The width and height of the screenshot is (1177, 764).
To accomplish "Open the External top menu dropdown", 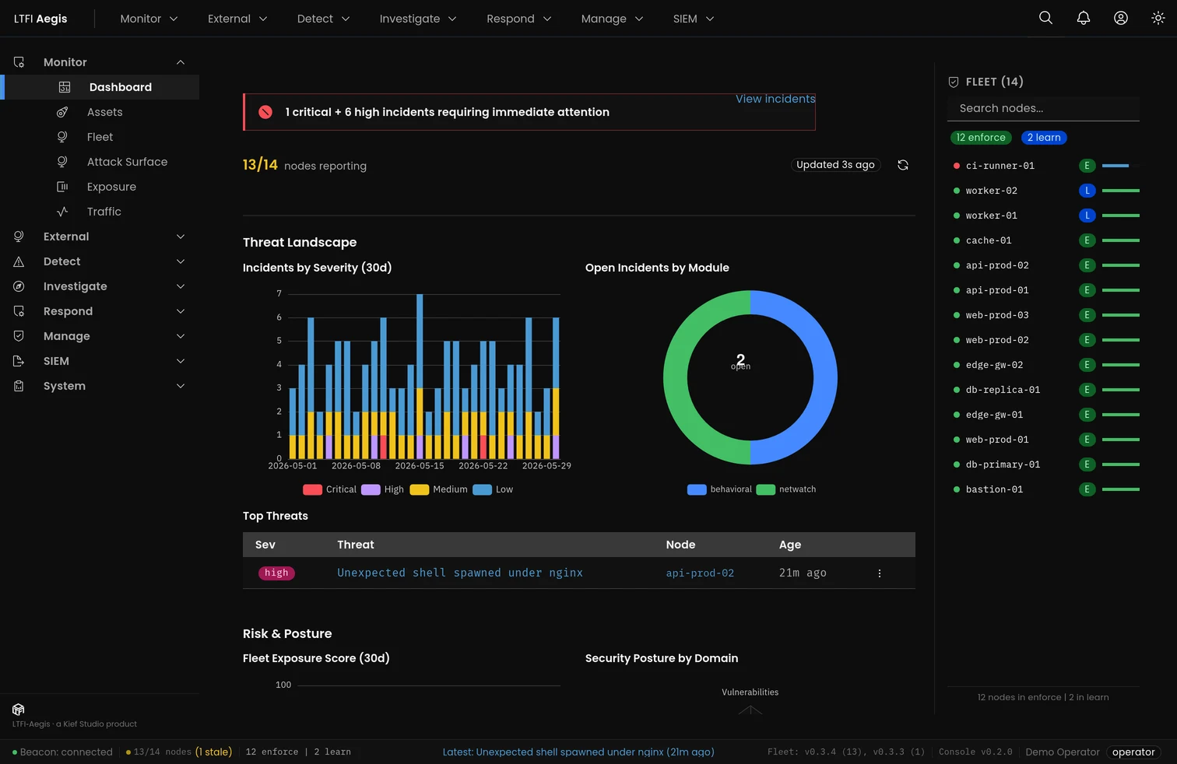I will pyautogui.click(x=237, y=19).
